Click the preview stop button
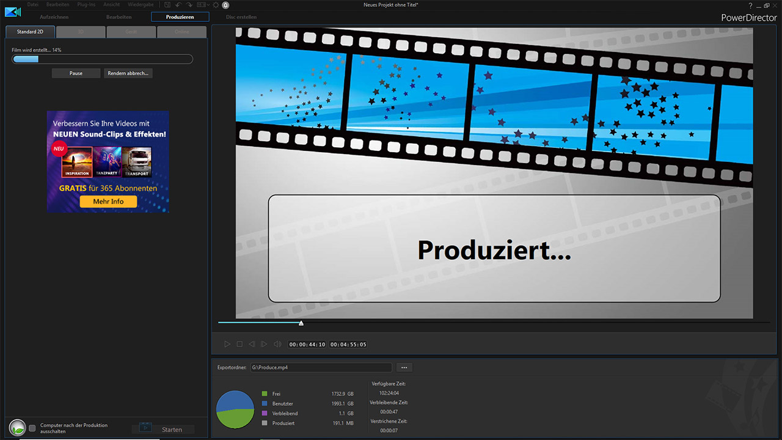Screen dimensions: 782x440 coord(239,345)
